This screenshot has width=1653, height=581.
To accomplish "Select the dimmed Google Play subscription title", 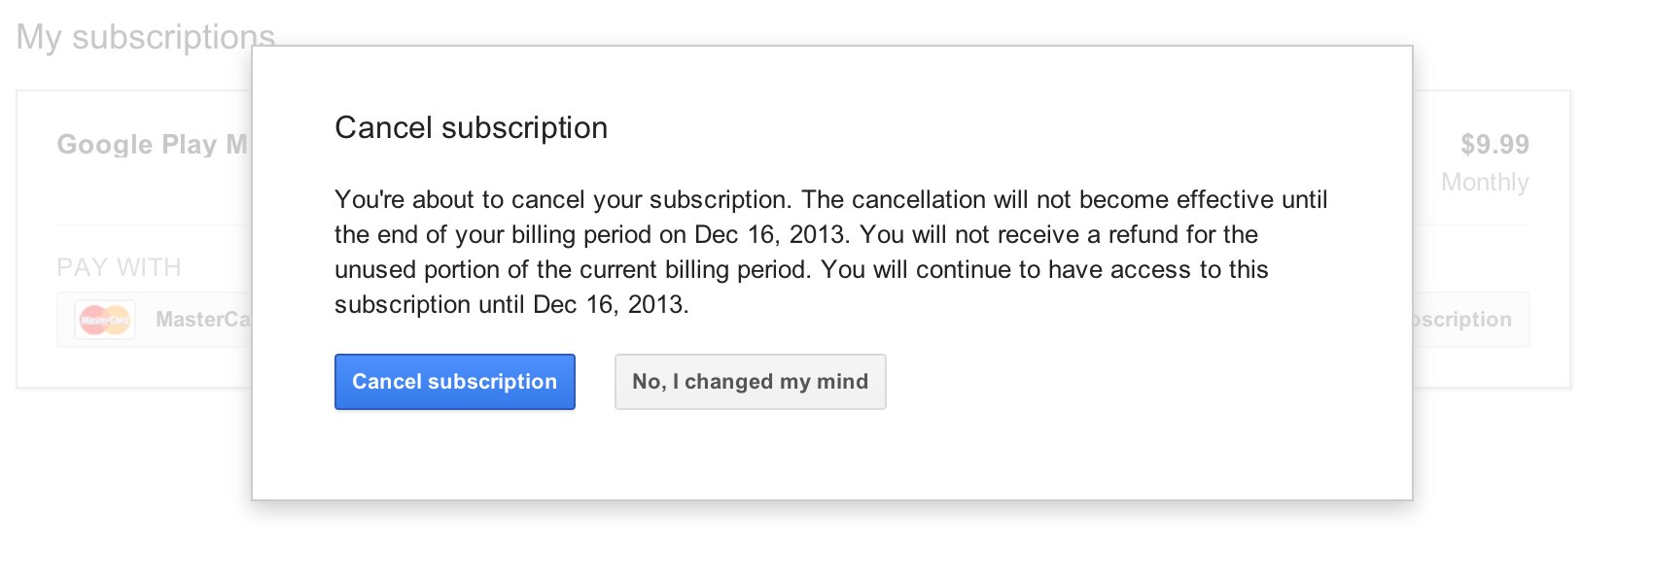I will click(x=152, y=145).
